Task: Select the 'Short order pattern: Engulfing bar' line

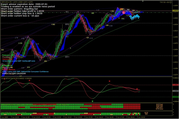Action: 19,9
